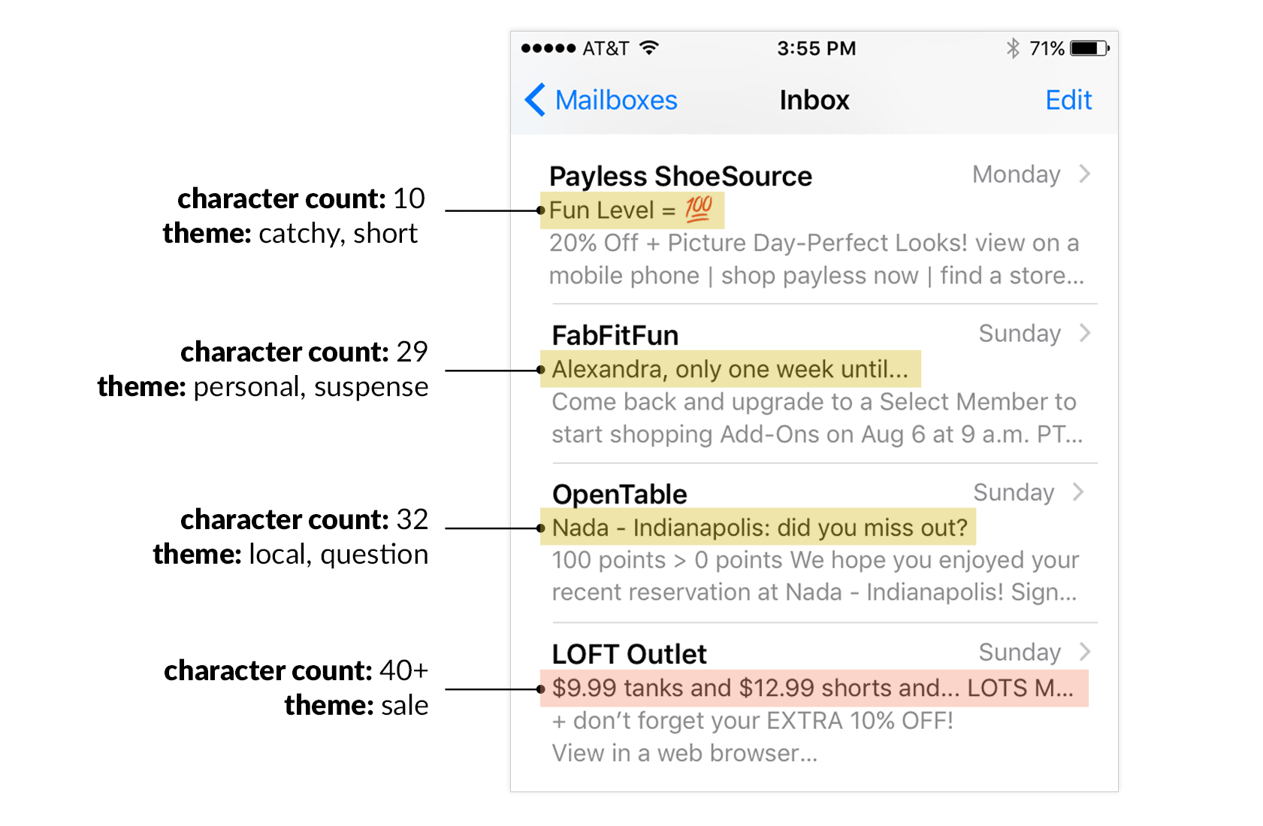The image size is (1263, 826).
Task: Open the FabFitFun email chevron
Action: tap(1084, 333)
